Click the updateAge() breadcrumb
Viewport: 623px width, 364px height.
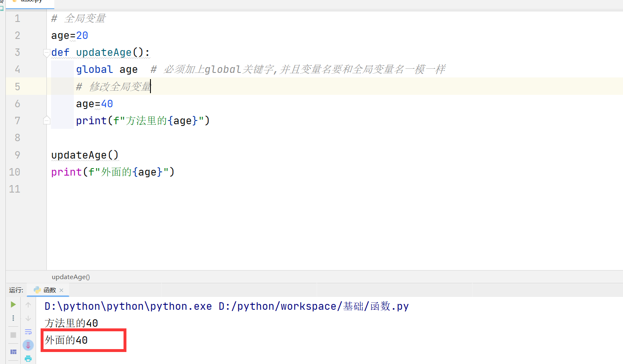coord(71,277)
